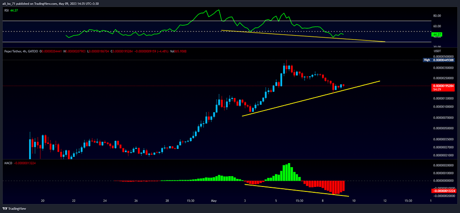460x213 pixels.
Task: Click the tallest green MACD histogram bar
Action: point(290,172)
